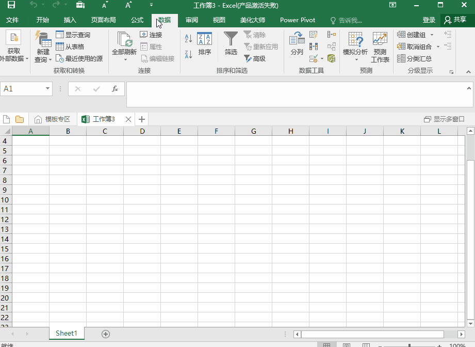Click 从表格 to query from table
The width and height of the screenshot is (475, 347).
(70, 46)
